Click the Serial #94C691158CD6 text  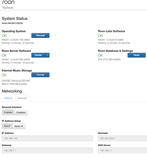12,23
